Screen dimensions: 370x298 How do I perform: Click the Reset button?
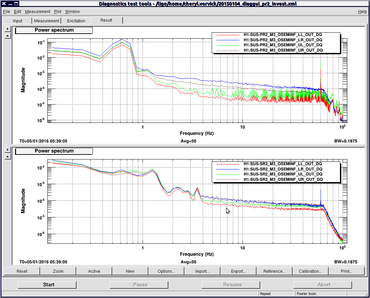click(22, 271)
